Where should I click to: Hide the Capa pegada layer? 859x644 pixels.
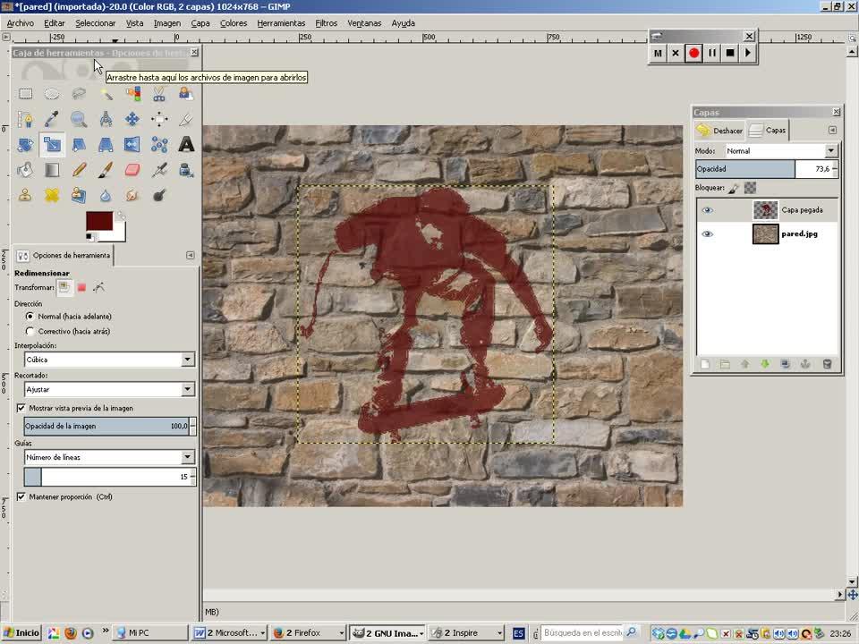click(x=708, y=210)
